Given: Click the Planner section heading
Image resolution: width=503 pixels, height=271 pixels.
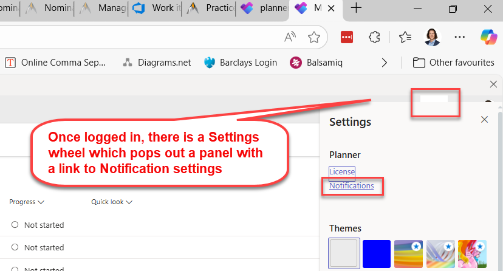Looking at the screenshot, I should point(345,155).
